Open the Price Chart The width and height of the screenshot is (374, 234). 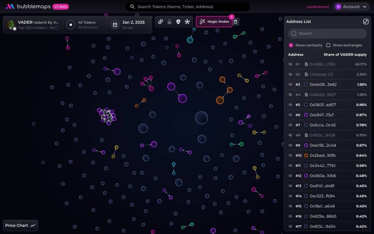click(20, 226)
